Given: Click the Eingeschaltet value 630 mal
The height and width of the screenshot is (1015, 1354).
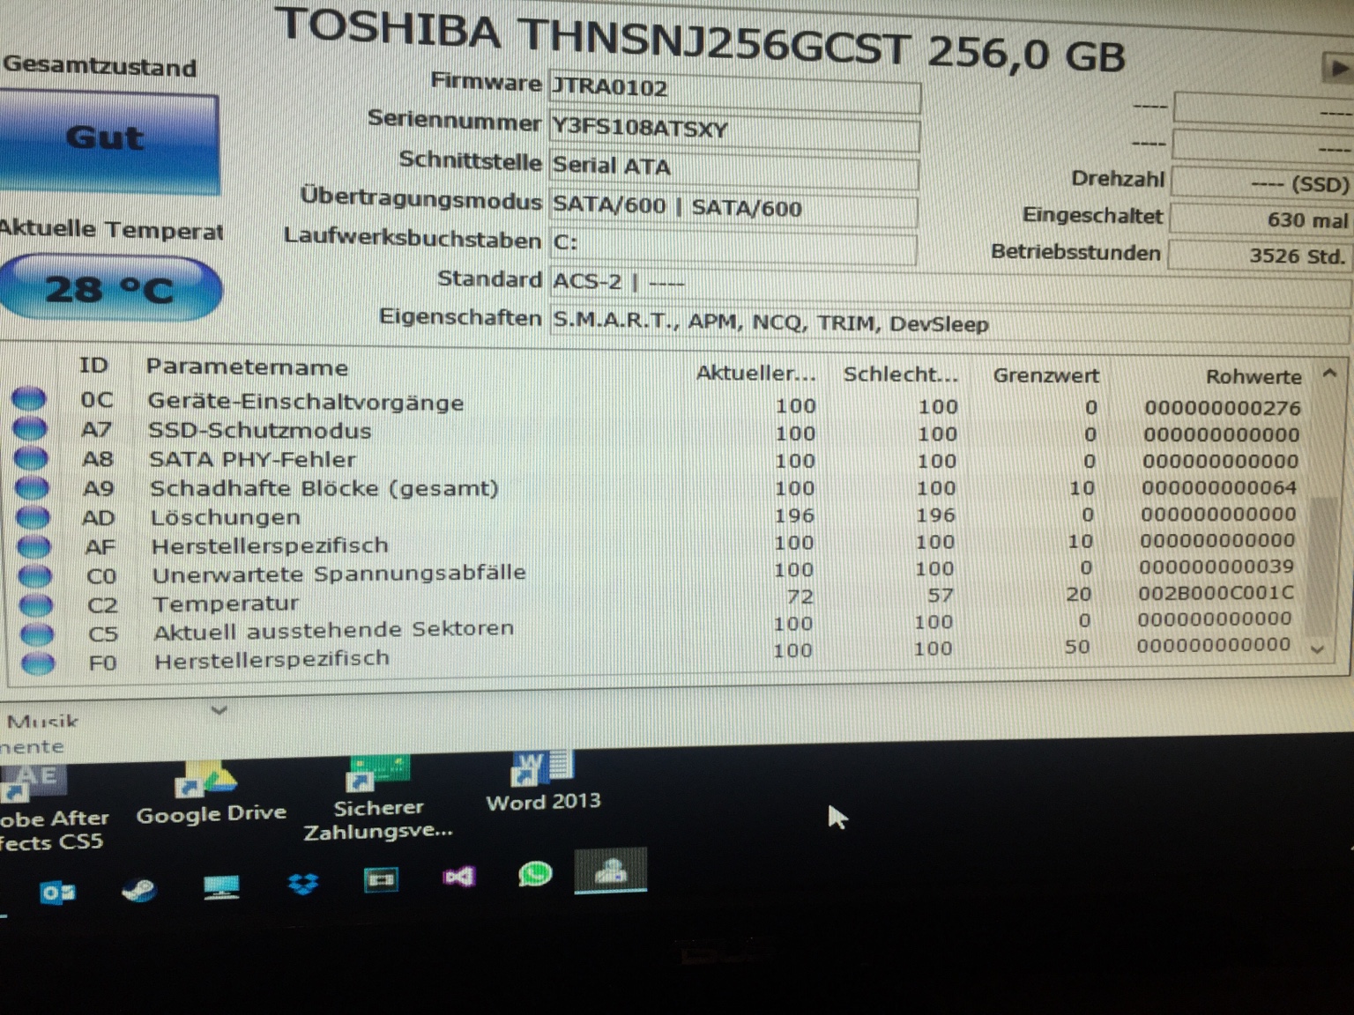Looking at the screenshot, I should click(x=1261, y=219).
